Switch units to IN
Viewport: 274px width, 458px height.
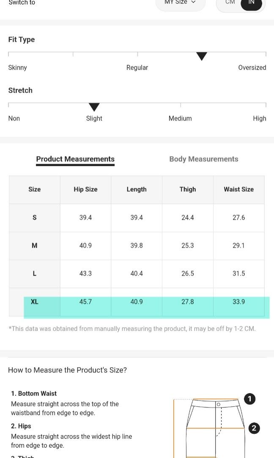click(x=251, y=3)
